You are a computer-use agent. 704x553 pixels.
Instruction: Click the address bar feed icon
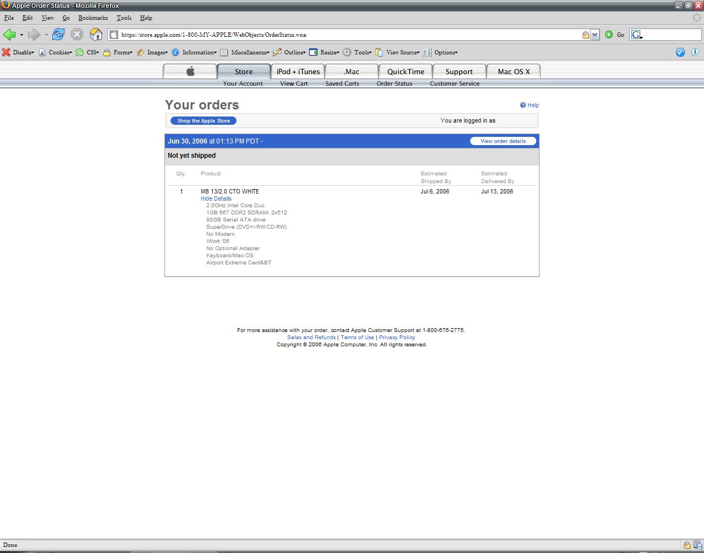586,35
